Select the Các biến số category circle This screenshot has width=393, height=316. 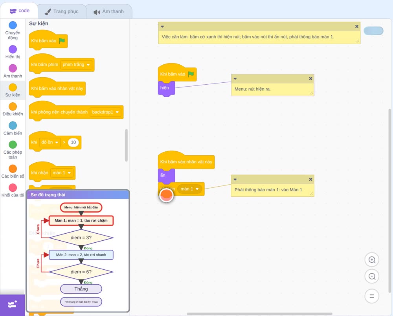tap(13, 169)
